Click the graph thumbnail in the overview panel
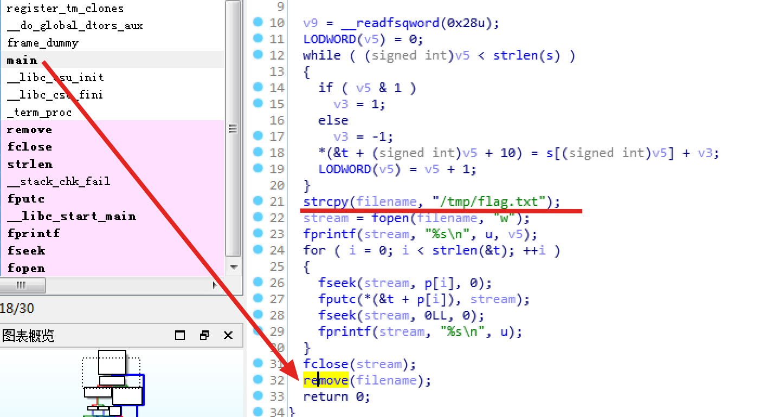Viewport: 760px width, 417px height. [114, 385]
